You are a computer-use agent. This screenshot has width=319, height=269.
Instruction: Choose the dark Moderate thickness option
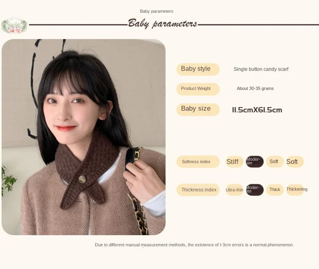coord(254,190)
